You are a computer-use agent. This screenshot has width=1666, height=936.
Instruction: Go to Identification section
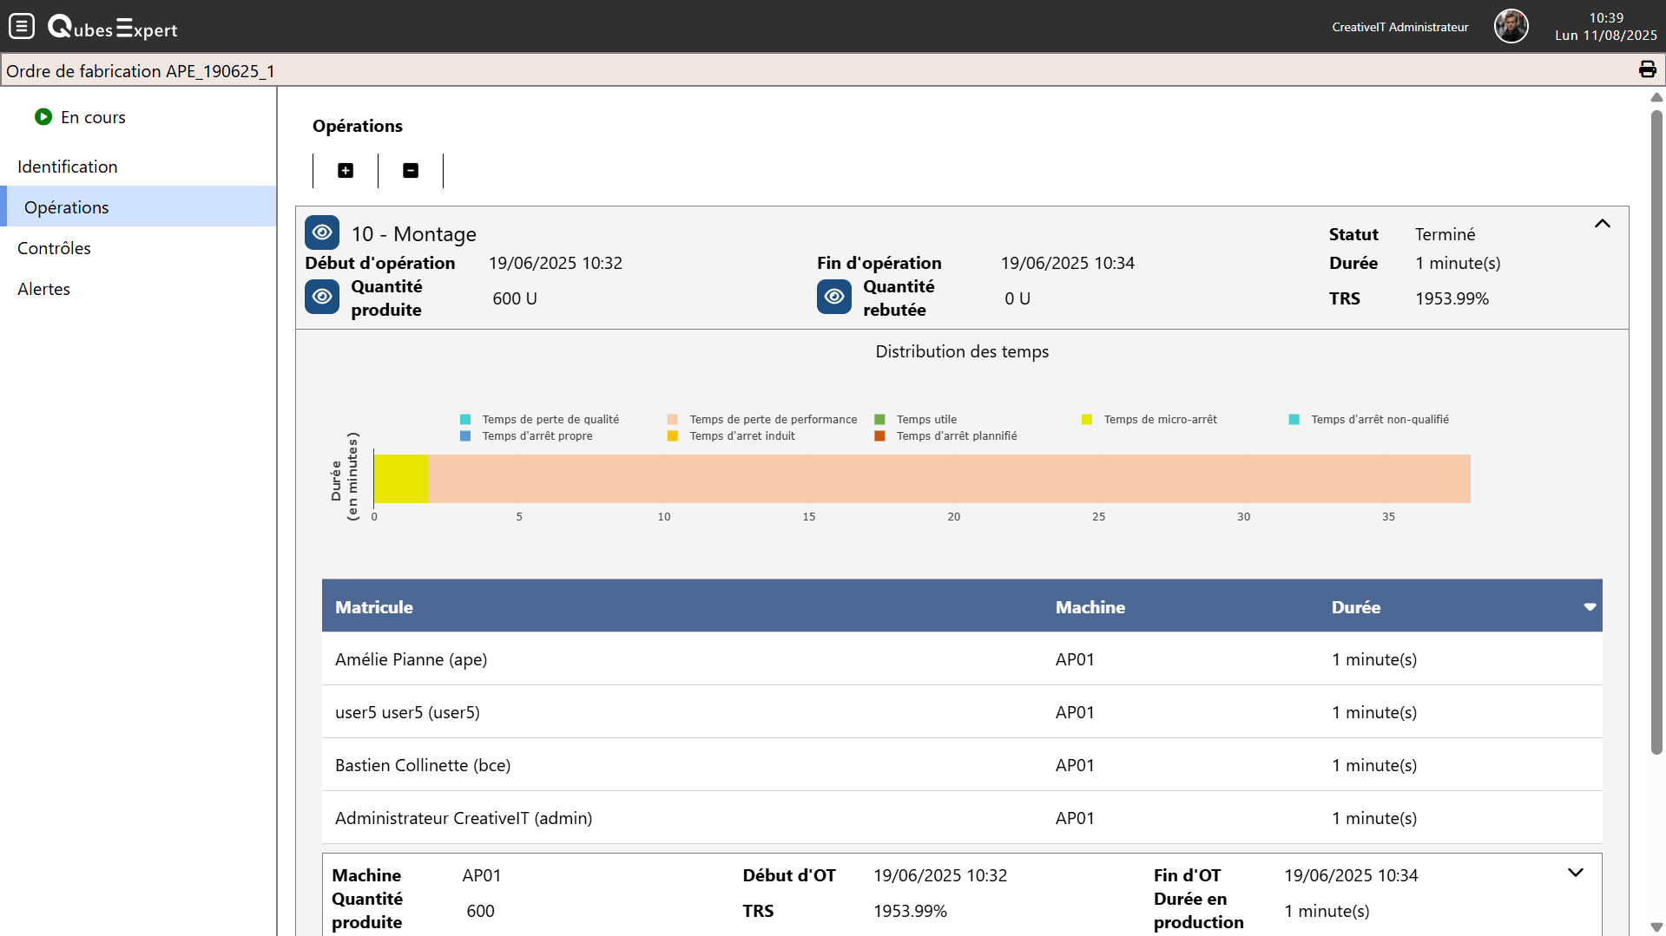point(68,167)
